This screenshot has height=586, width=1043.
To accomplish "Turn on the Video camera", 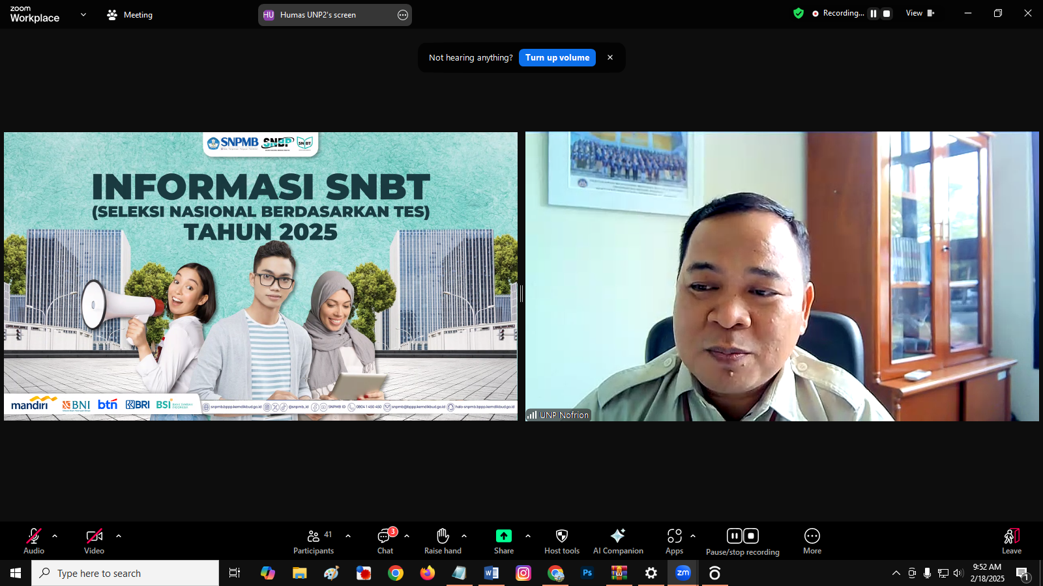I will tap(94, 541).
